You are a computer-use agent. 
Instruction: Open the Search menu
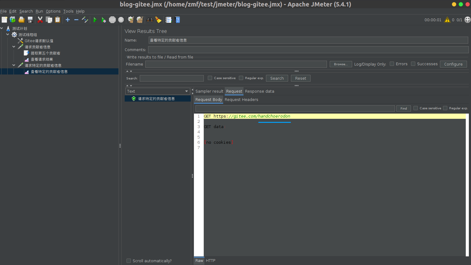(26, 11)
